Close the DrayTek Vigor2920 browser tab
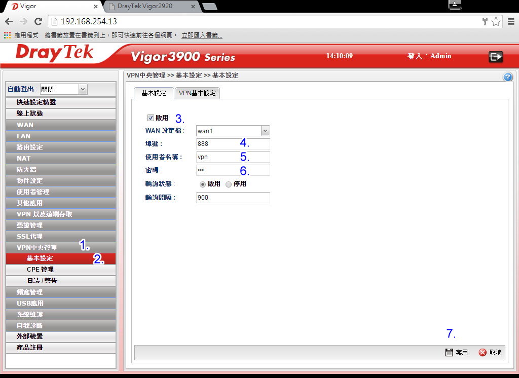This screenshot has height=378, width=519. (193, 6)
